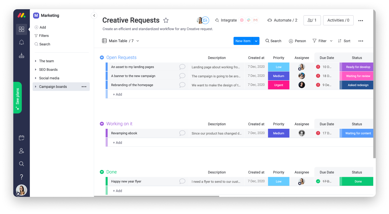Click the Asked redesign status cell
This screenshot has width=389, height=214.
point(356,85)
